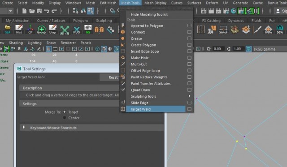Click the HS eye shelf icon
Viewport: 287px width, 167px height.
(88, 30)
